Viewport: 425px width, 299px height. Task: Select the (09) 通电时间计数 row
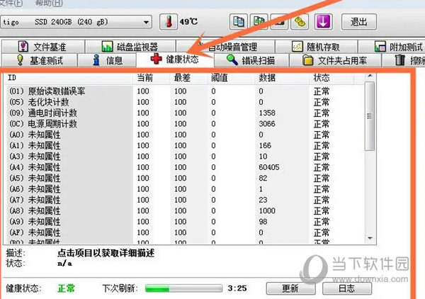(184, 113)
